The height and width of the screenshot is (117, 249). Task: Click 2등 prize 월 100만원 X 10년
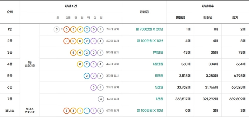(x=150, y=41)
